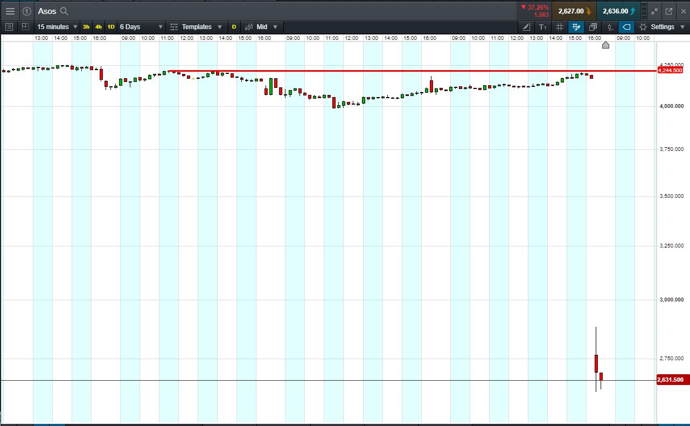Toggle the grid lines button
The width and height of the screenshot is (690, 426).
coord(560,26)
